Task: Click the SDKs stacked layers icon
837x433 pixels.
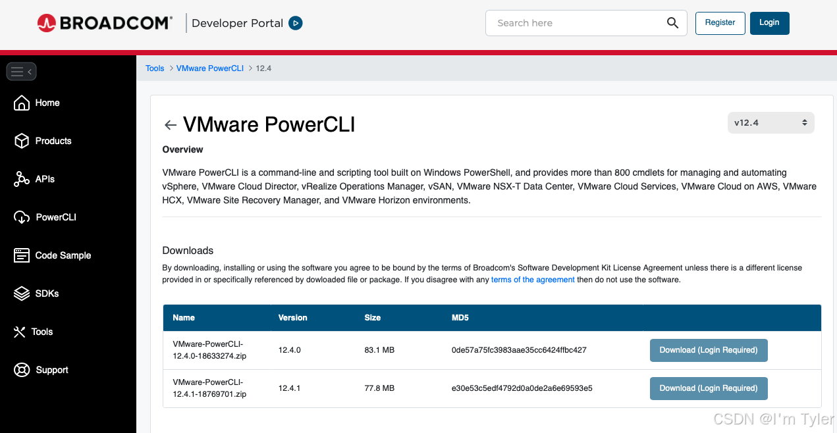Action: point(22,293)
